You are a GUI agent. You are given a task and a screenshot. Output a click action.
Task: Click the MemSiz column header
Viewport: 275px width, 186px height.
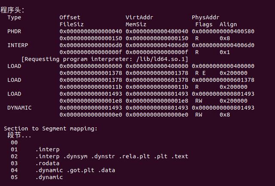pyautogui.click(x=136, y=24)
